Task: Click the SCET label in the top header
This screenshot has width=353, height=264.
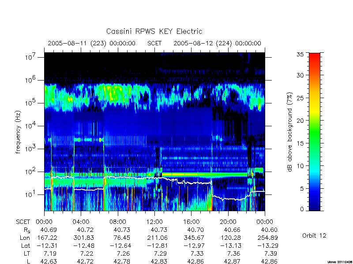Action: pos(154,43)
